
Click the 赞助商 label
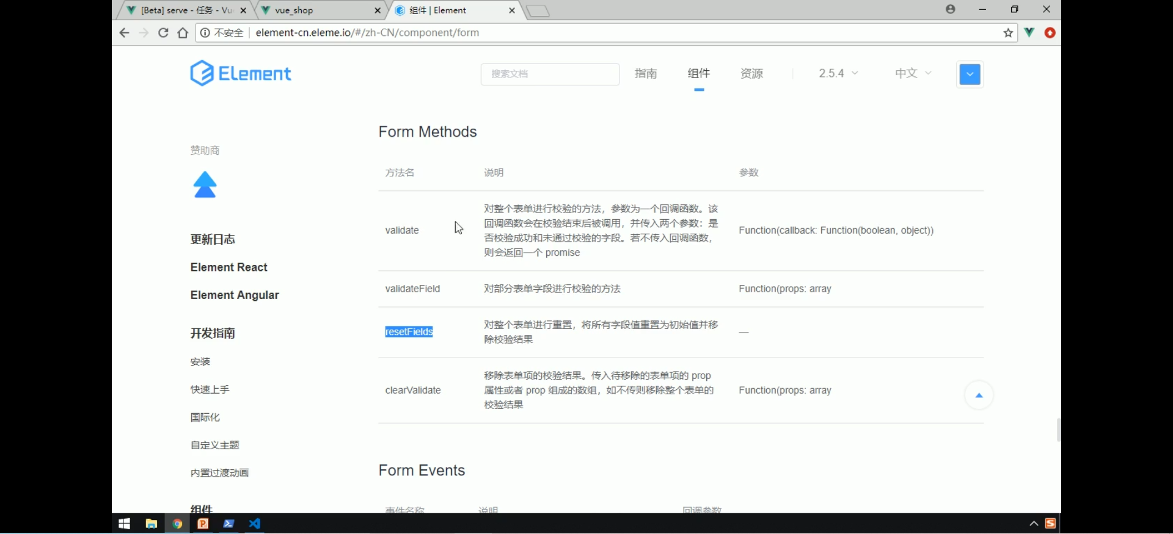(205, 151)
